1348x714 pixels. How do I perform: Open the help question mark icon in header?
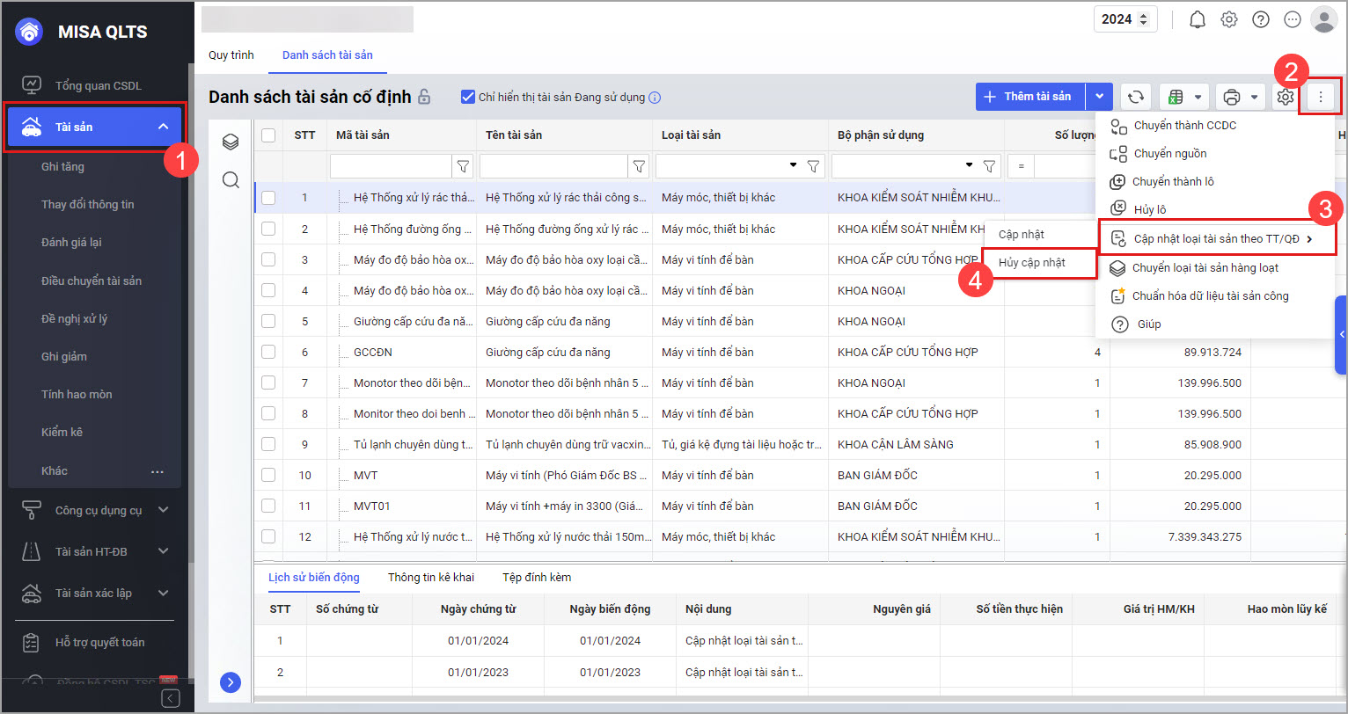point(1261,19)
